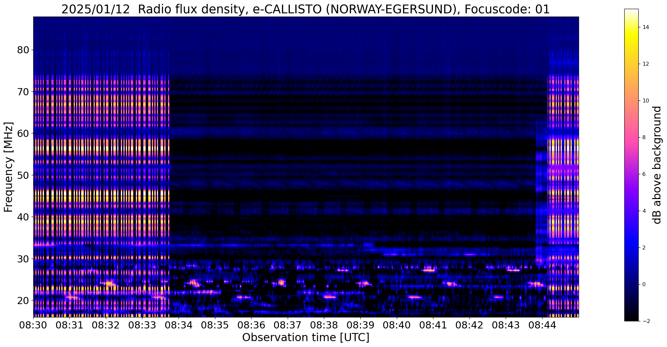Screen dimensions: 667x347
Task: Click the 08:35 time tick label
Action: click(x=215, y=325)
